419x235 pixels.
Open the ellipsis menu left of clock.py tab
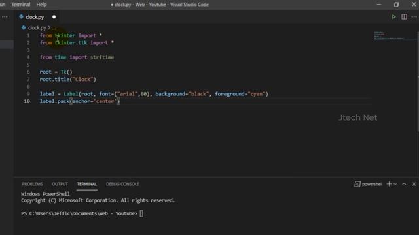pos(5,17)
